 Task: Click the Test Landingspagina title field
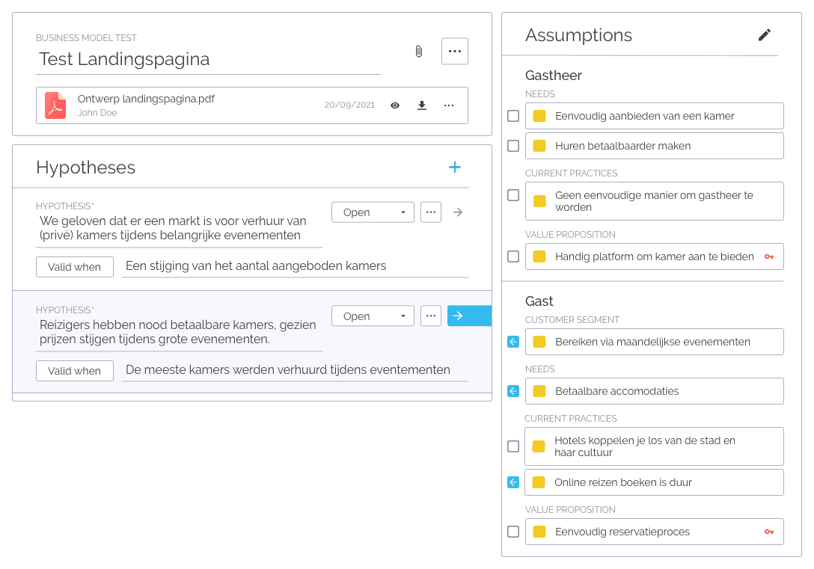(x=208, y=60)
